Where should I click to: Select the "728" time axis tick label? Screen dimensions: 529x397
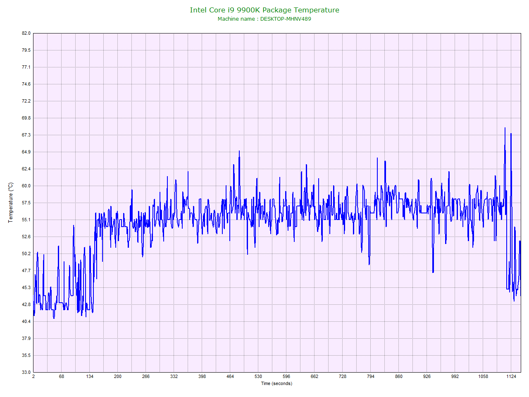click(343, 376)
